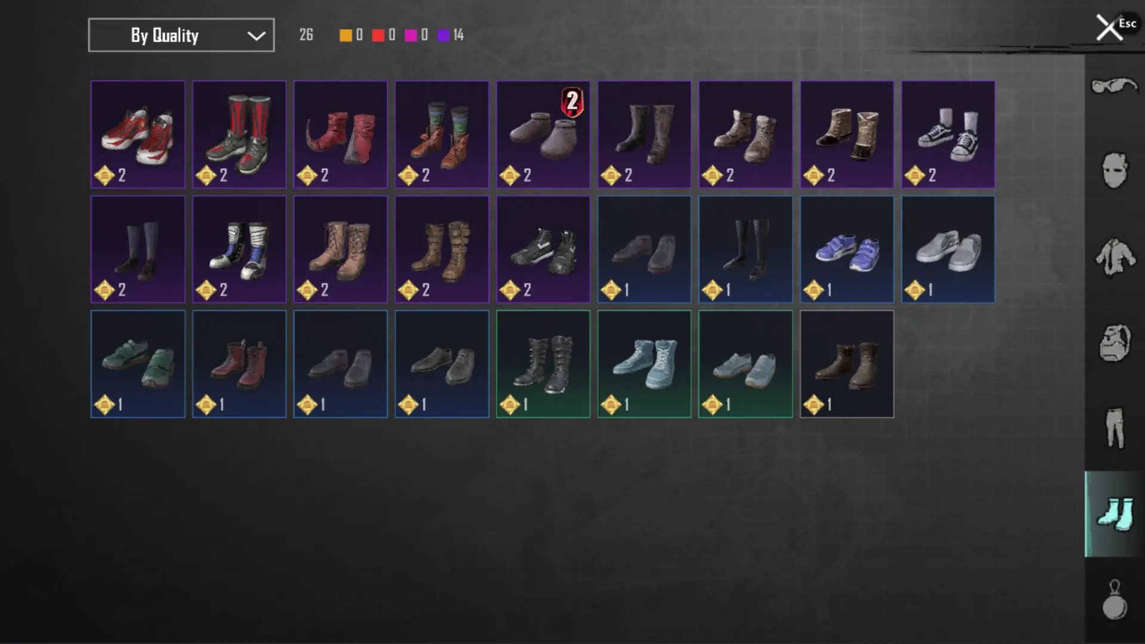Pick the light blue high-top sneakers
This screenshot has width=1145, height=644.
coord(644,364)
